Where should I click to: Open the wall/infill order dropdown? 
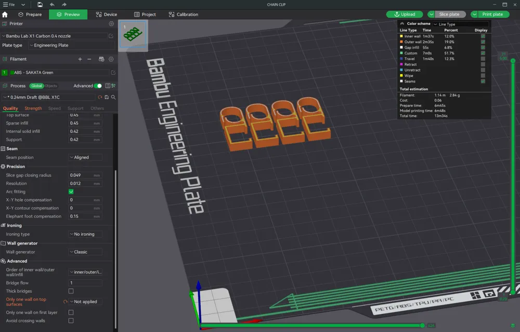85,272
